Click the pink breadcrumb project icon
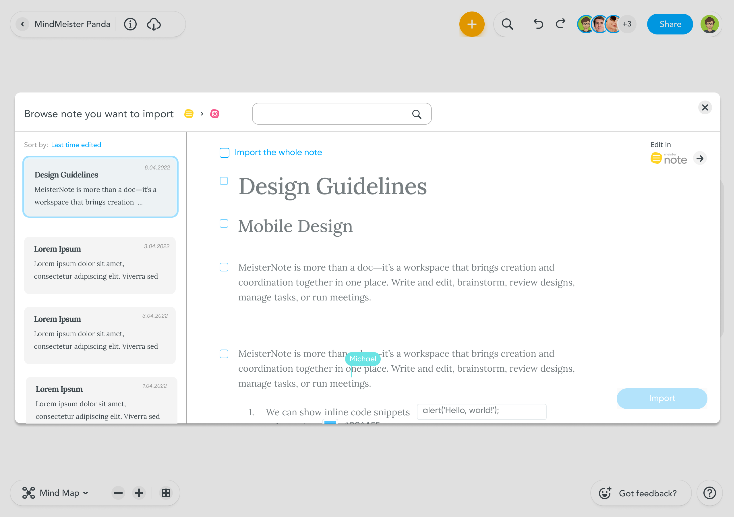 coord(214,114)
